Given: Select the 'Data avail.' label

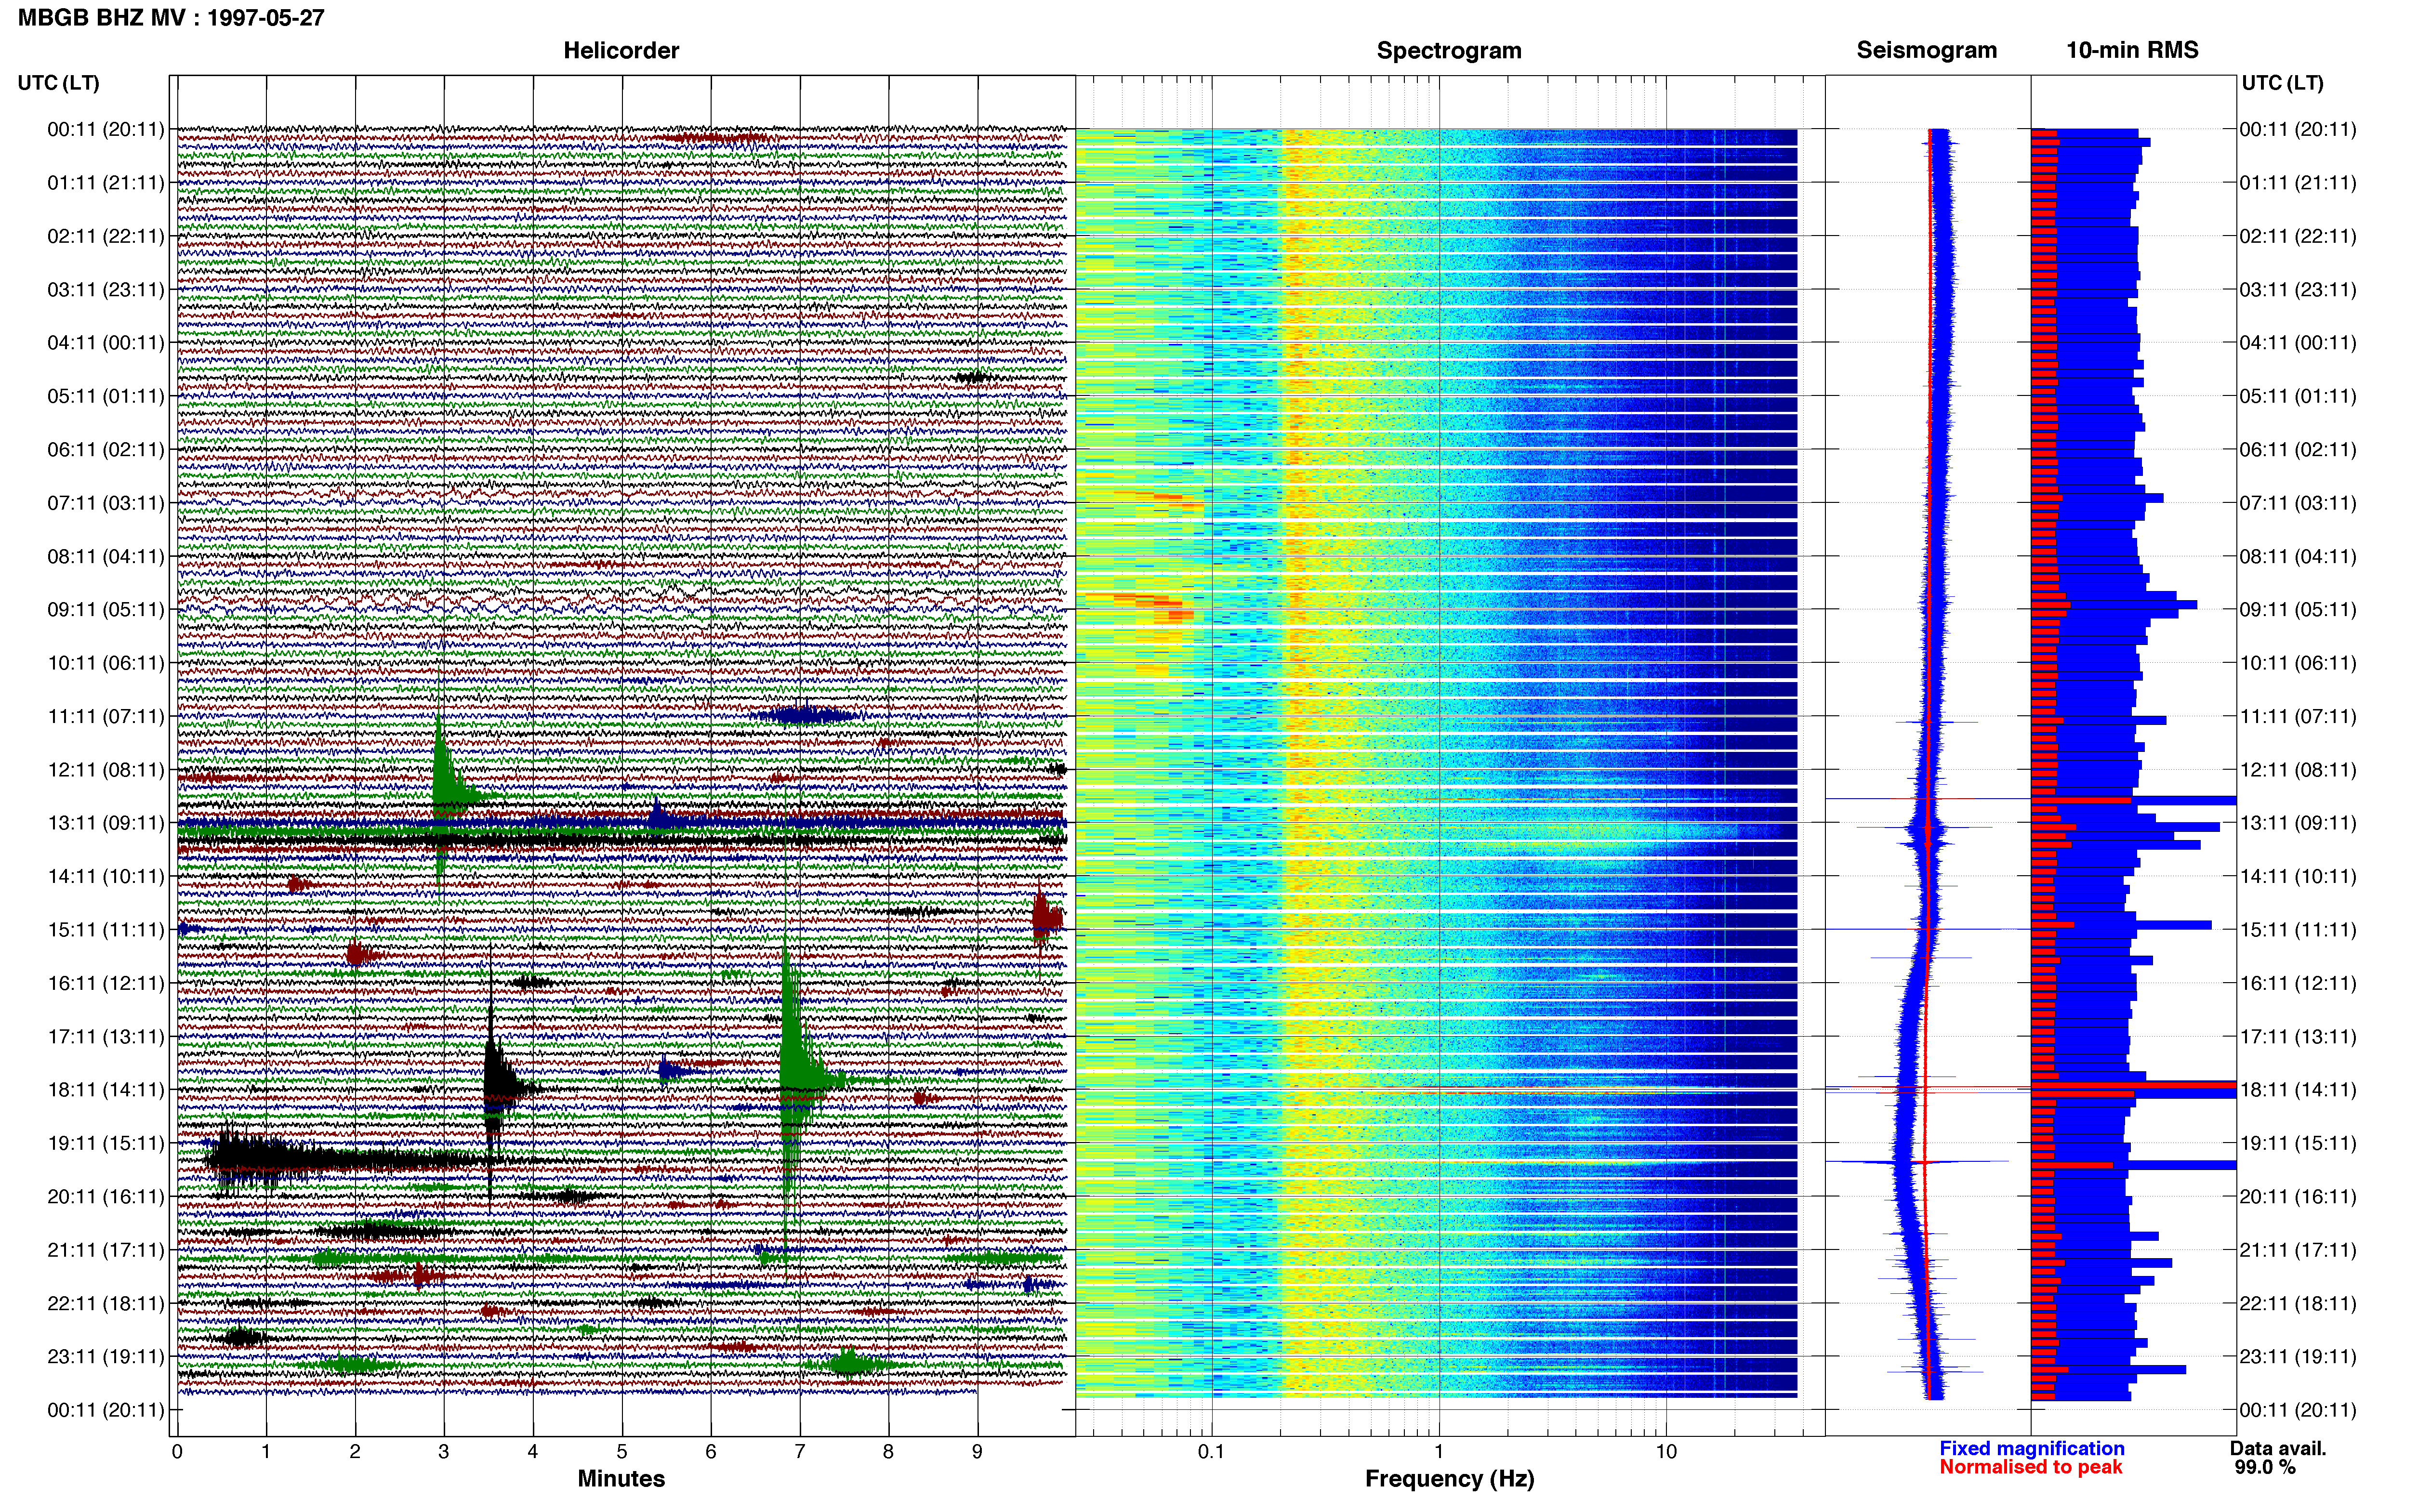Looking at the screenshot, I should tap(2278, 1448).
